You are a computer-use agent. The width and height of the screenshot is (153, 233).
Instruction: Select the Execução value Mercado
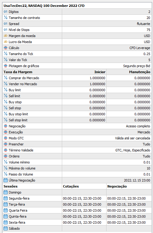(144, 132)
